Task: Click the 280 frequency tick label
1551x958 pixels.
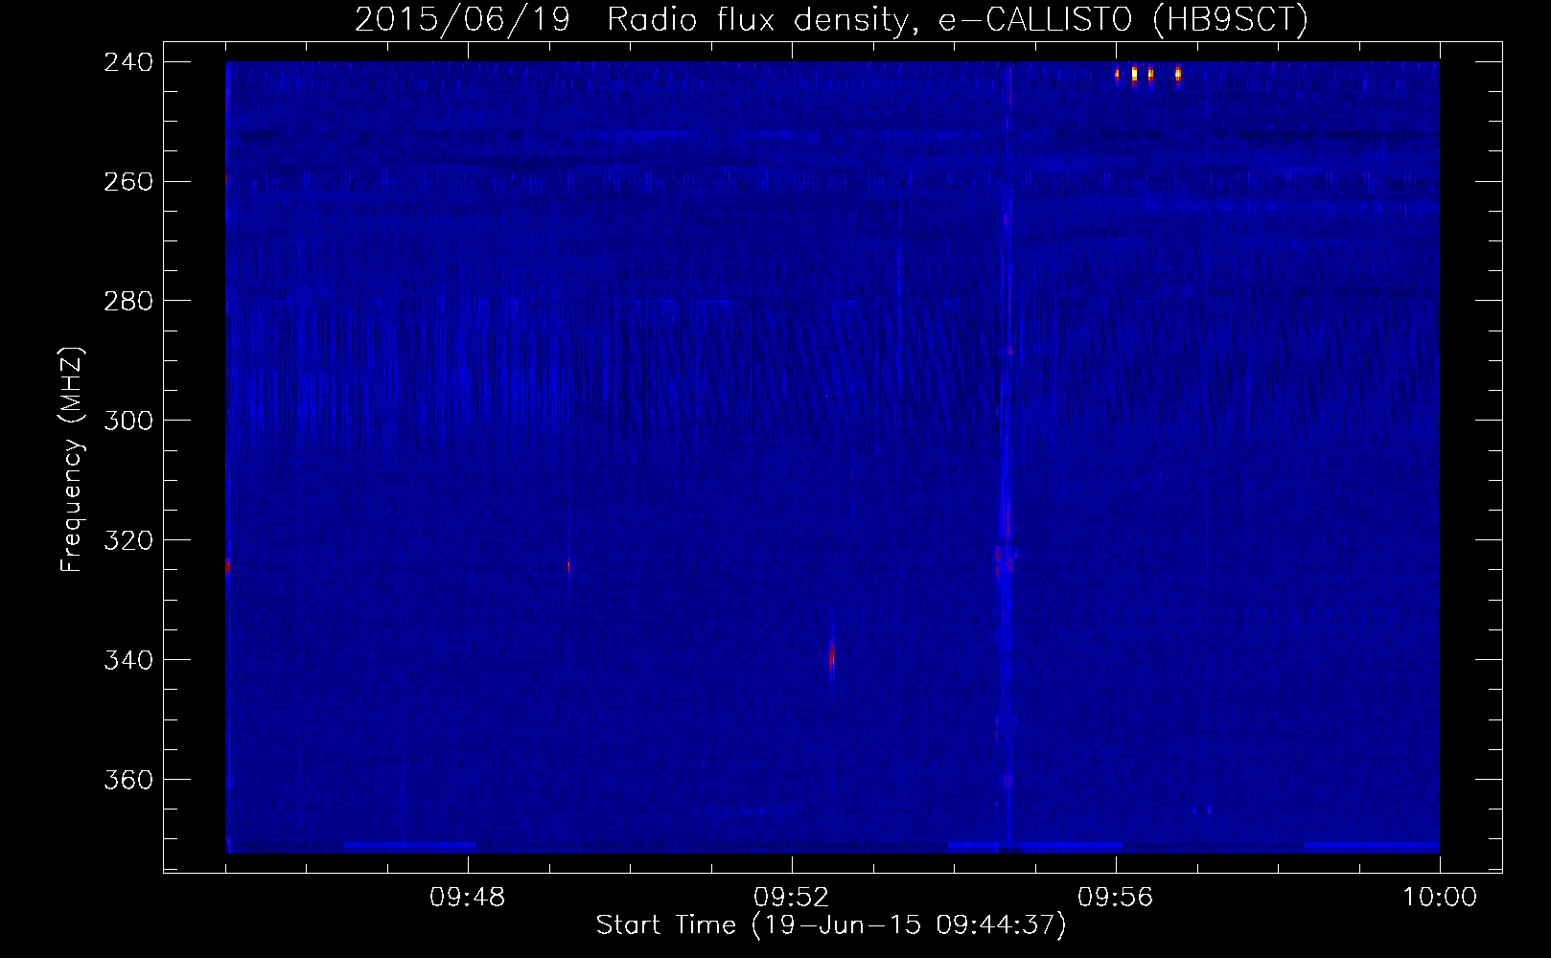Action: pyautogui.click(x=128, y=302)
